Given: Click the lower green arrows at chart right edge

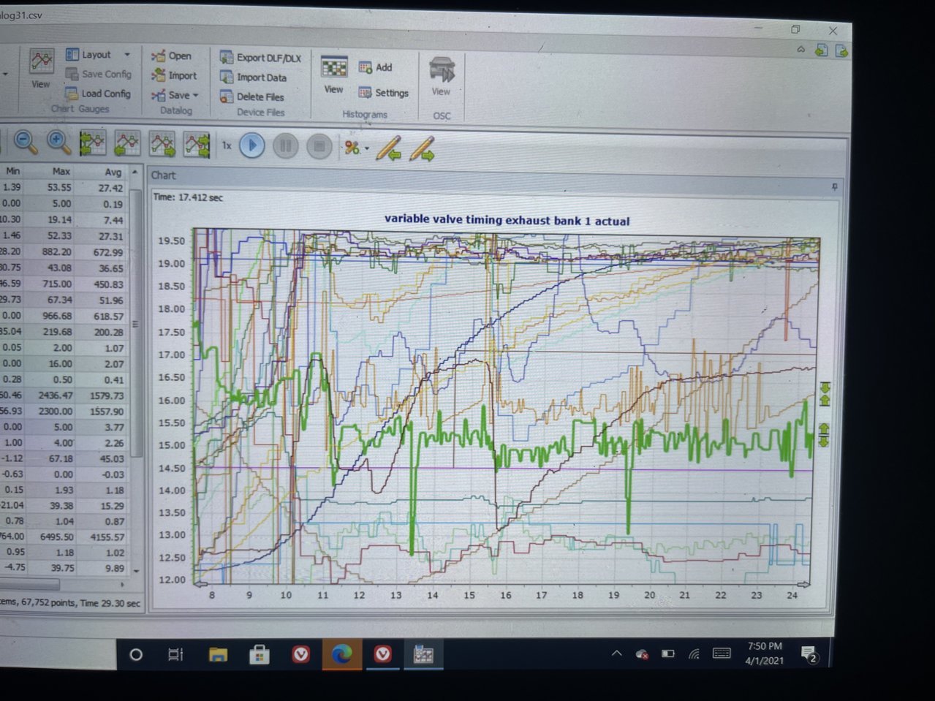Looking at the screenshot, I should [824, 435].
